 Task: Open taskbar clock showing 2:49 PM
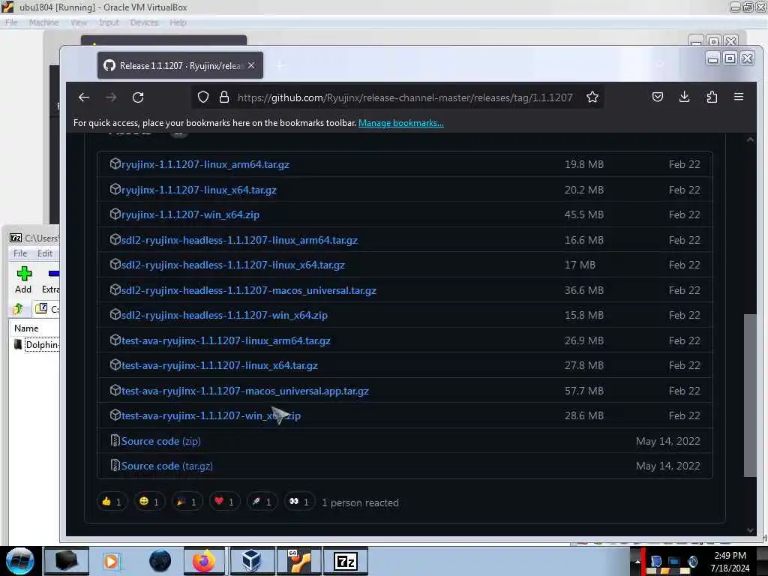(730, 562)
